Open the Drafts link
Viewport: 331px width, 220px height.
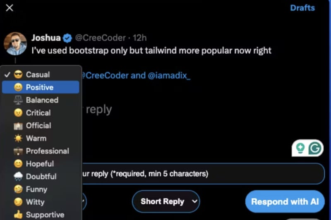(x=302, y=8)
